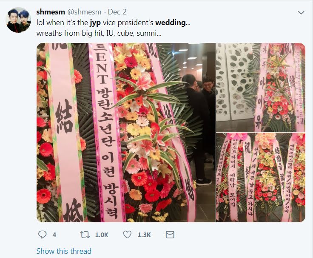Click the reply speech bubble icon
Screen dimensions: 313x258
[x=42, y=235]
